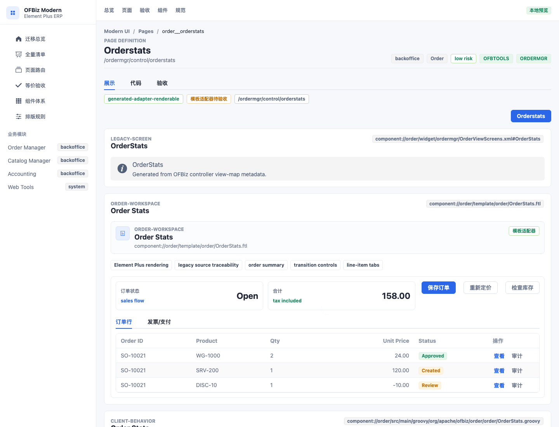The width and height of the screenshot is (559, 427).
Task: Click the 订单状态 Open card
Action: pos(189,296)
